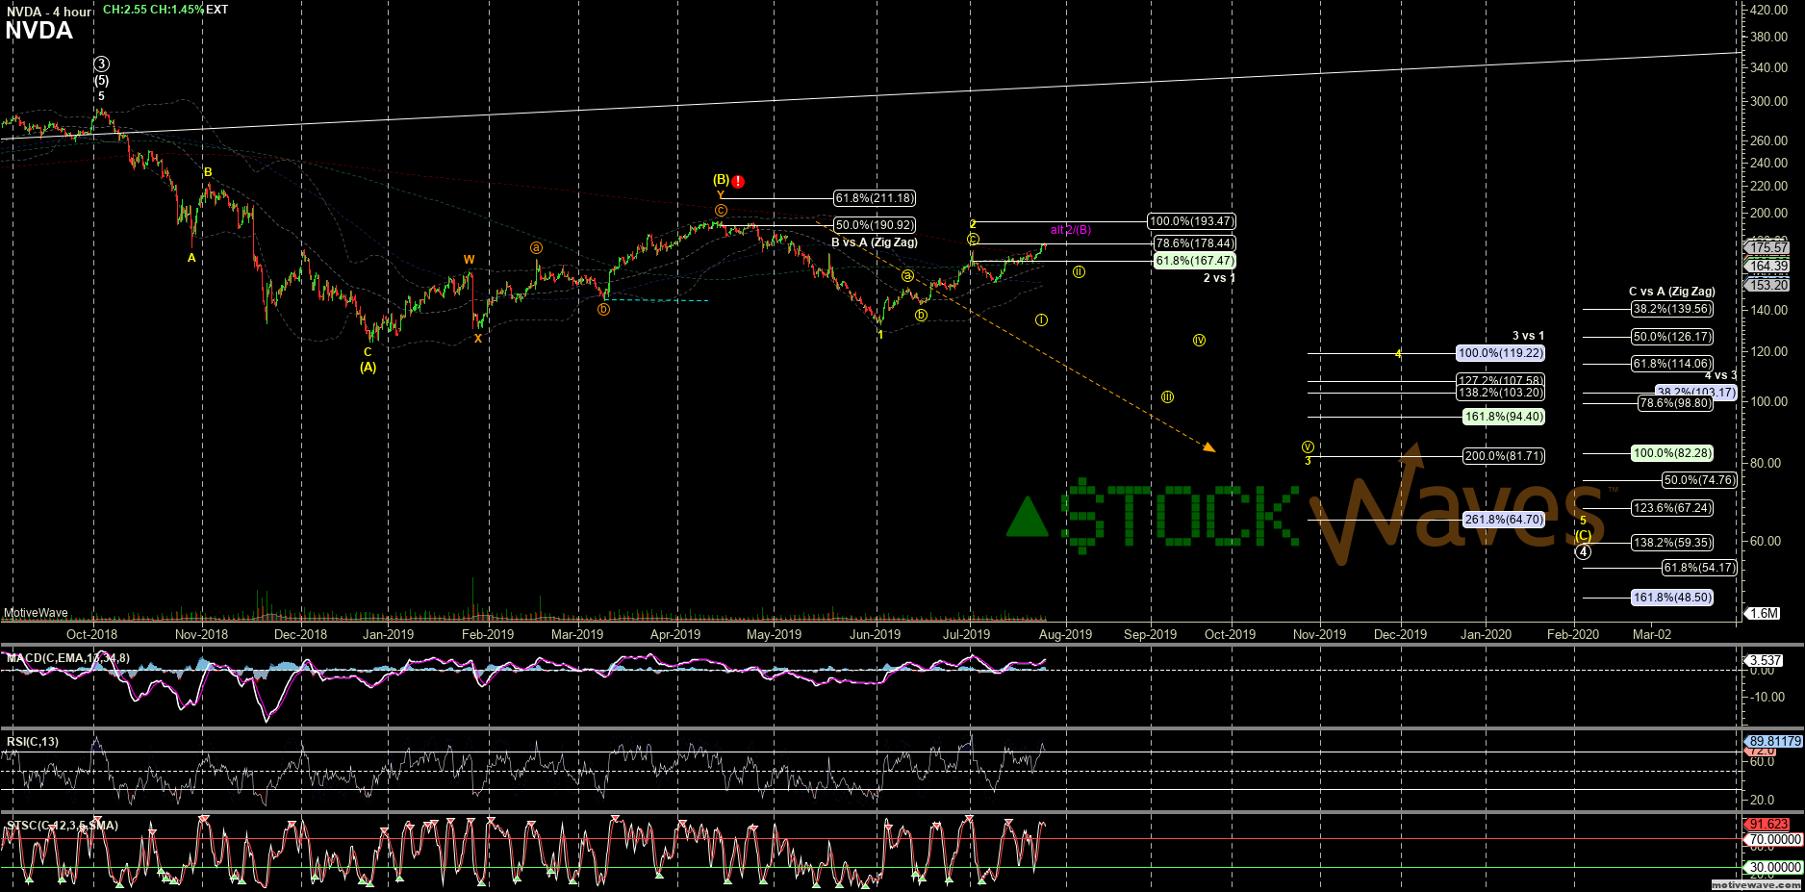Click the MACD(C,EMA,12,34,8) indicator title
The height and width of the screenshot is (892, 1805).
point(67,658)
